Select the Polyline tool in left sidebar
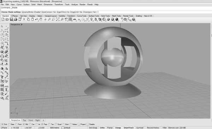The width and height of the screenshot is (212, 129). click(2, 30)
